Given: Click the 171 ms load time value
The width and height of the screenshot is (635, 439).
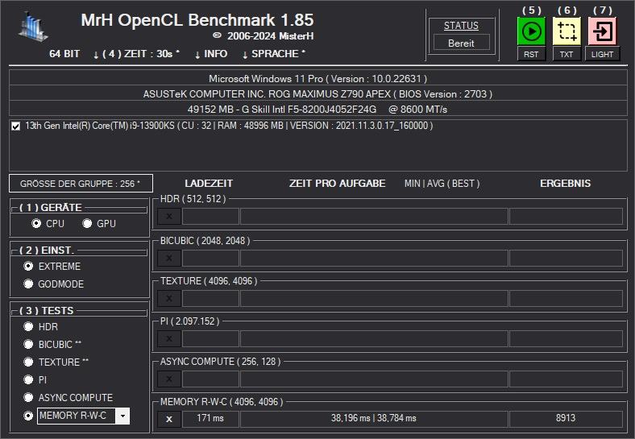Looking at the screenshot, I should [x=210, y=419].
